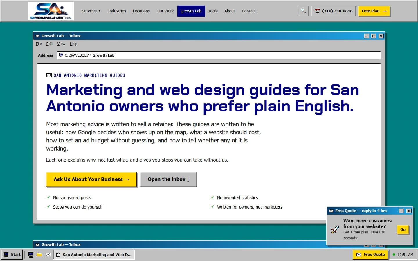Open the folder icon in taskbar

coord(39,255)
